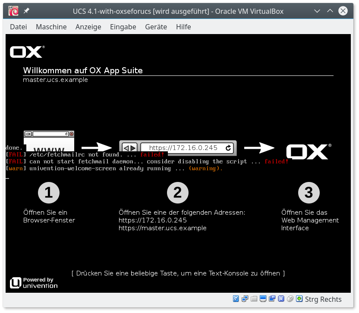The height and width of the screenshot is (313, 359).
Task: Open the Datei menu
Action: point(18,27)
